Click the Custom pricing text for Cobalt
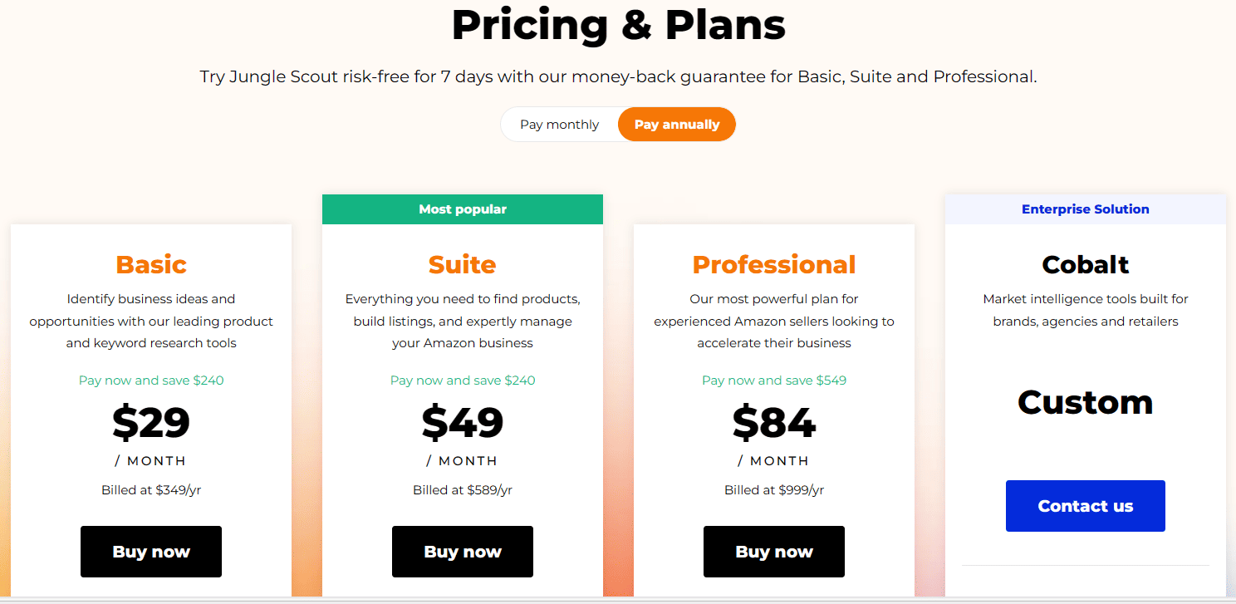Image resolution: width=1236 pixels, height=604 pixels. [1085, 402]
